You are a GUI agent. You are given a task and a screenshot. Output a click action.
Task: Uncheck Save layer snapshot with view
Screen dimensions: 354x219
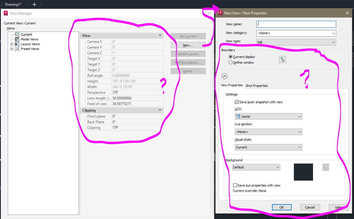[237, 101]
